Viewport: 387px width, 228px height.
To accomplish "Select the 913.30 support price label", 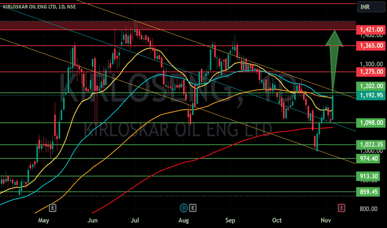I will [x=368, y=176].
